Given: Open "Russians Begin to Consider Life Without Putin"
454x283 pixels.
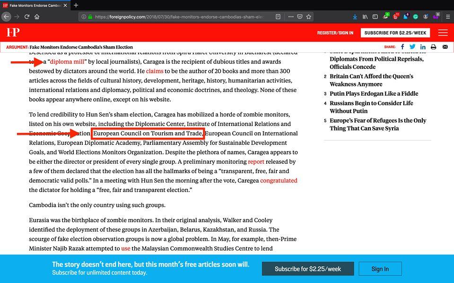Looking at the screenshot, I should (x=371, y=107).
